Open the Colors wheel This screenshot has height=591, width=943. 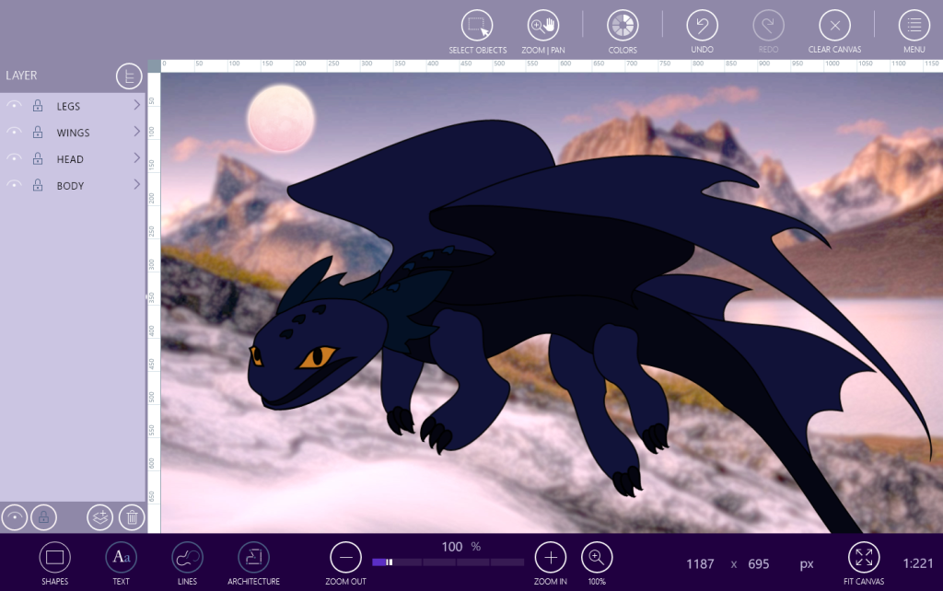tap(623, 26)
